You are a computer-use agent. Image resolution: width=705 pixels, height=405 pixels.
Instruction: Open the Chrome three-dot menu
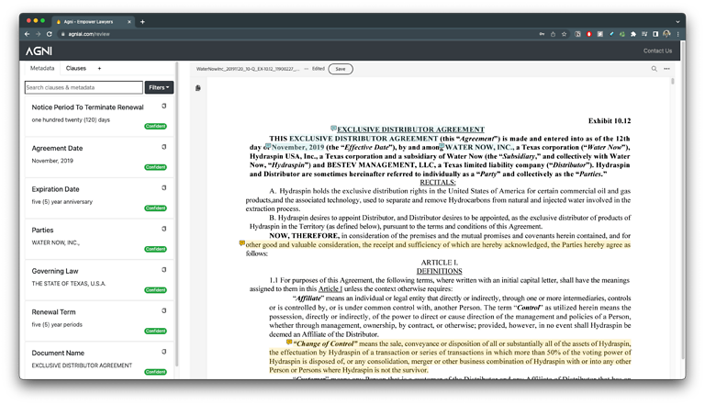tap(678, 34)
